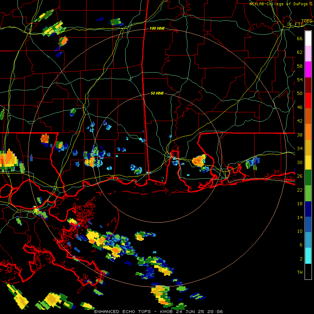Click the legend value '6'

coord(301,245)
